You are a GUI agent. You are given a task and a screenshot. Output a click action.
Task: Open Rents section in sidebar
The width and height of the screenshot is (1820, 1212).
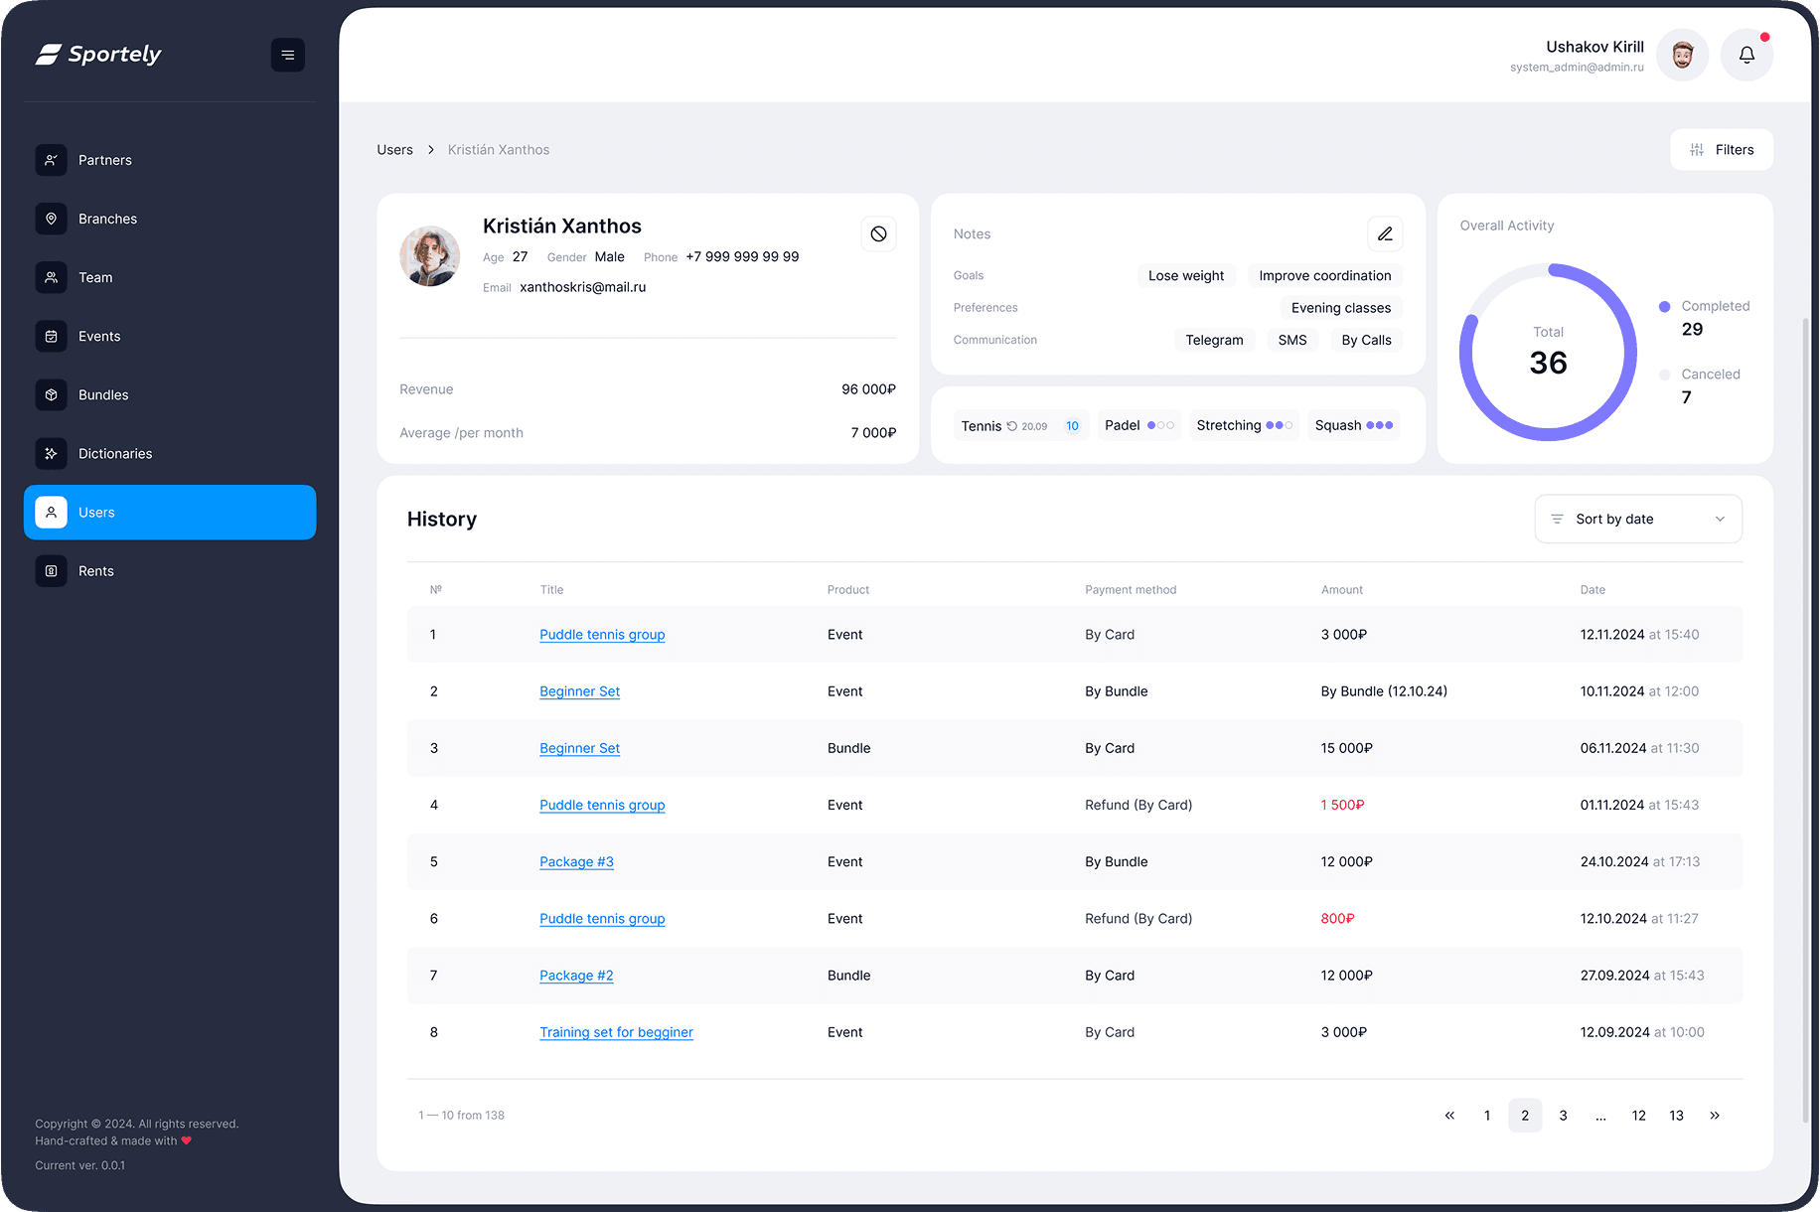(x=170, y=571)
